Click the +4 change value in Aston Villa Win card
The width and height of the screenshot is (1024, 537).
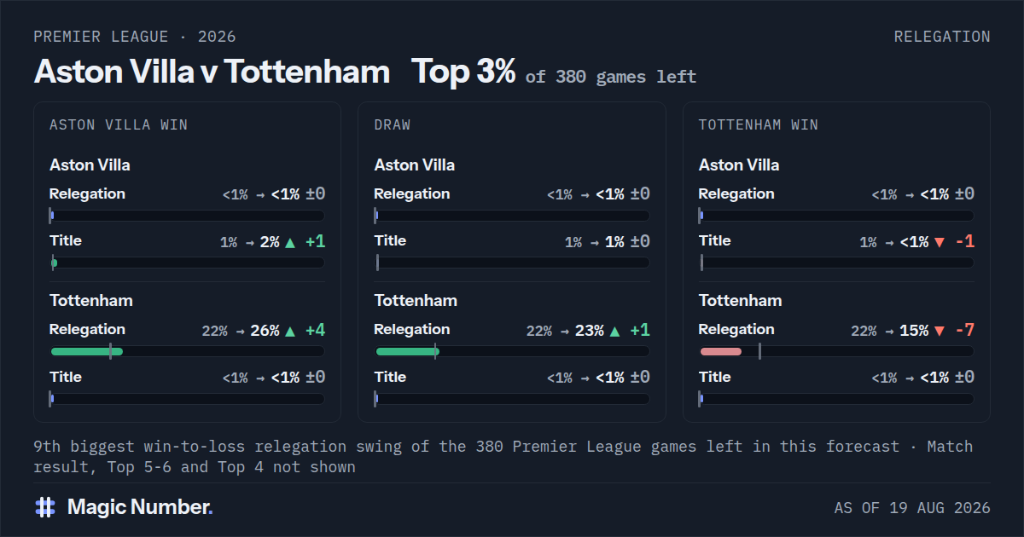pos(315,330)
